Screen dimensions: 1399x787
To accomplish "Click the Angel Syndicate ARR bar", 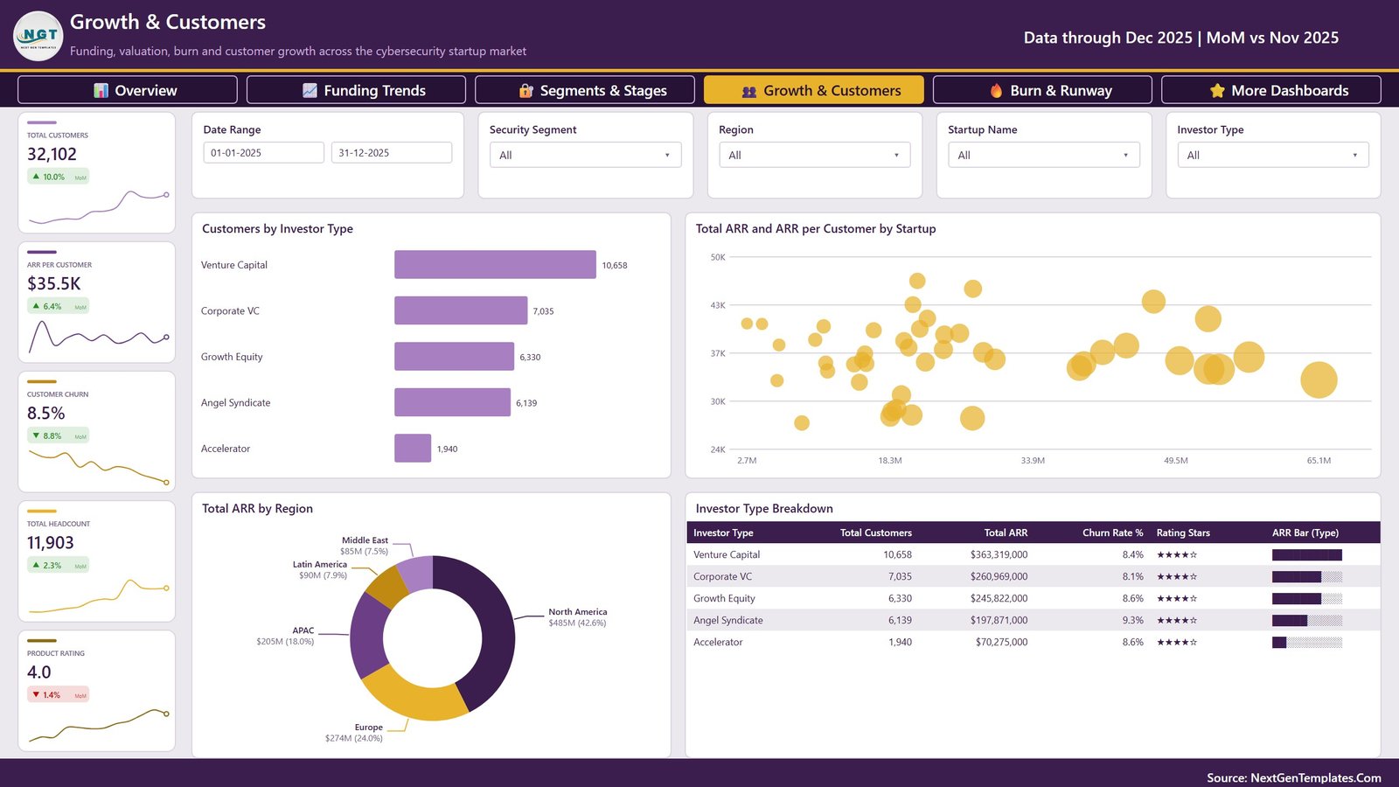I will click(x=1306, y=620).
